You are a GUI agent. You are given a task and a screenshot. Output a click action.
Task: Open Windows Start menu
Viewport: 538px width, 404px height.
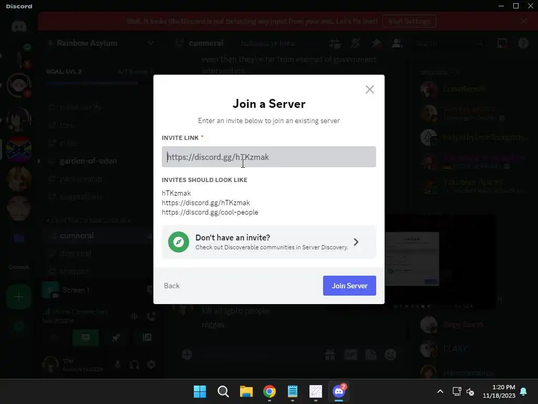tap(200, 391)
